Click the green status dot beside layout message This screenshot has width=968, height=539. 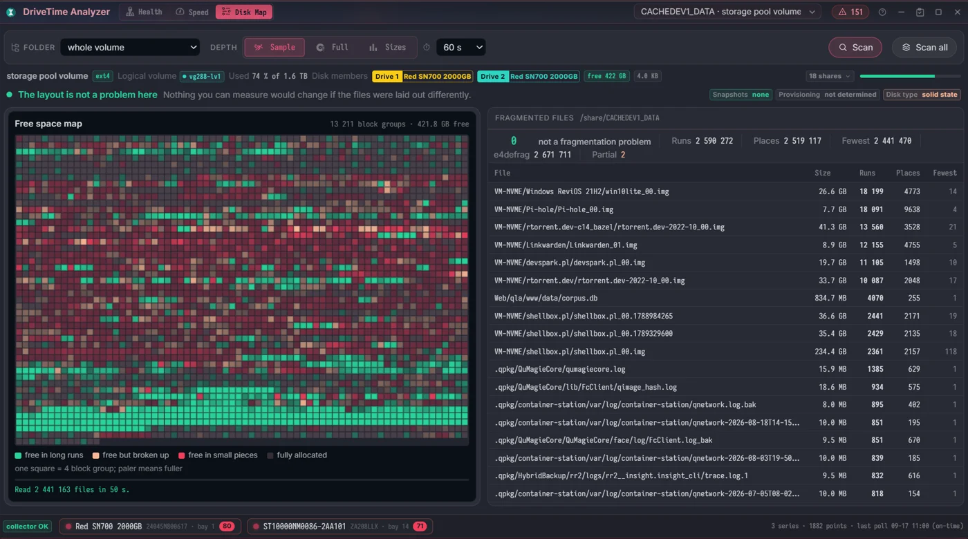click(10, 95)
